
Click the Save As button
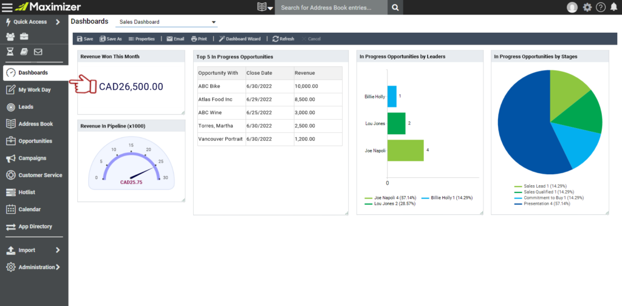pos(111,39)
